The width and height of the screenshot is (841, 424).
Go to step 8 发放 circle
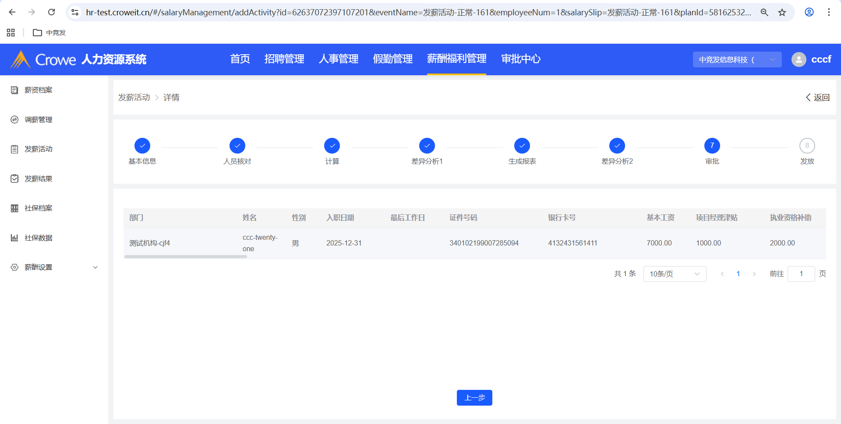pos(807,146)
